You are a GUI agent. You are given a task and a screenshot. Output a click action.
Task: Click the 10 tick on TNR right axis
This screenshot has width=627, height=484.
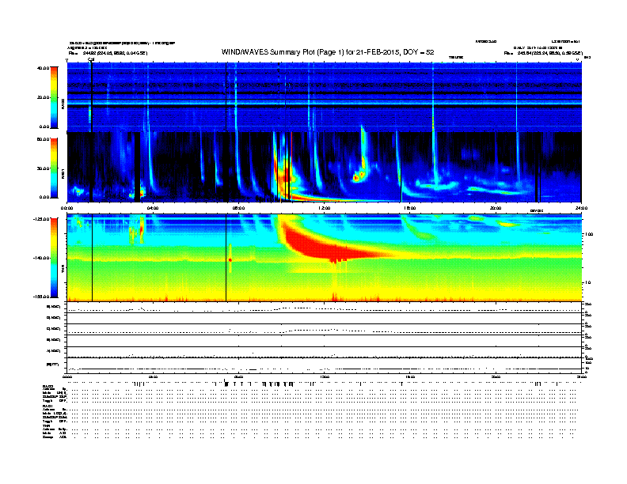[587, 282]
